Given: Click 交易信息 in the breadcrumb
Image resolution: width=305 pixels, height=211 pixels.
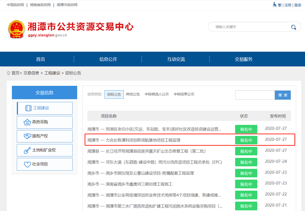Looking at the screenshot, I should (x=31, y=73).
